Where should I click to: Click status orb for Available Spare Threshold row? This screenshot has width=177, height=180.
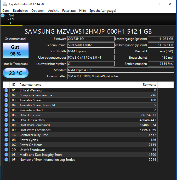pyautogui.click(x=6, y=105)
